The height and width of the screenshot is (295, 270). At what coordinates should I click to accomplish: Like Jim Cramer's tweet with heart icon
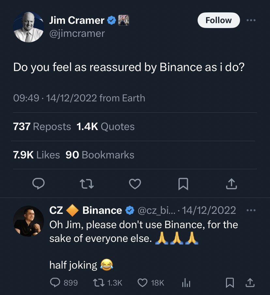point(135,184)
